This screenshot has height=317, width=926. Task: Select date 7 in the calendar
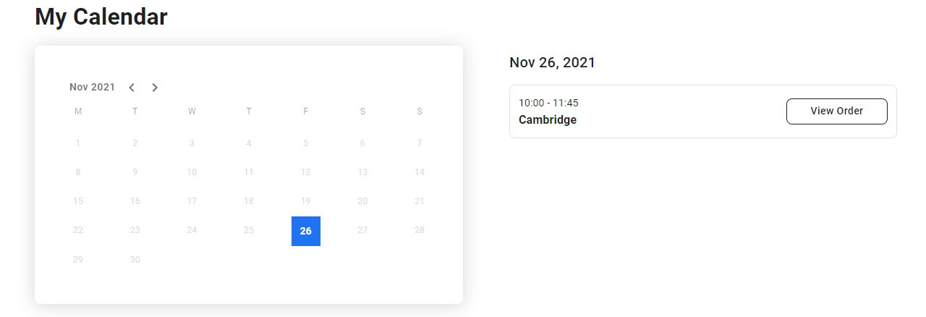tap(420, 143)
